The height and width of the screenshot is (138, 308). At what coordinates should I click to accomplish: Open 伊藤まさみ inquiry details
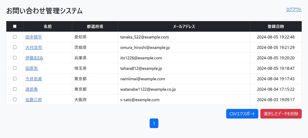coord(34,58)
